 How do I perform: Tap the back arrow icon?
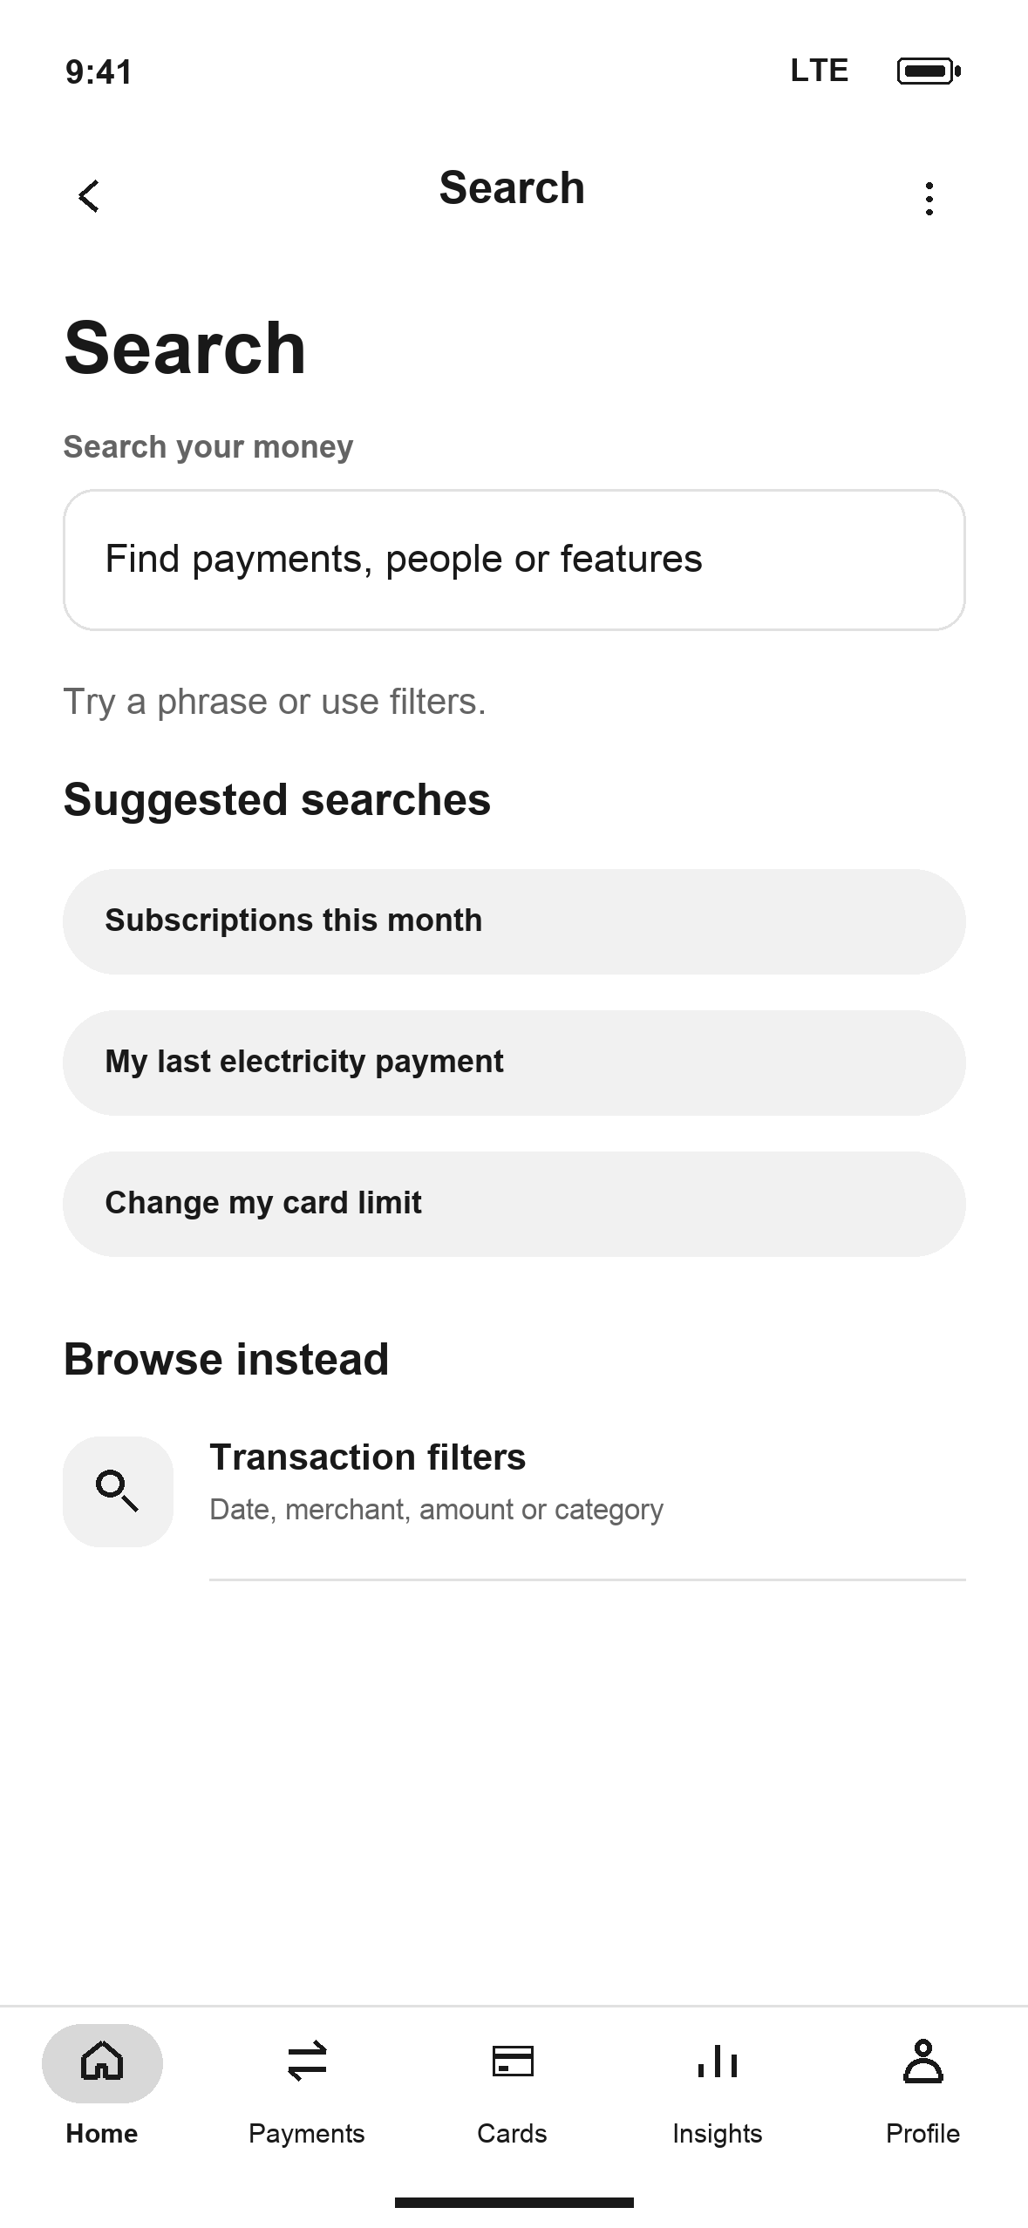pyautogui.click(x=89, y=196)
